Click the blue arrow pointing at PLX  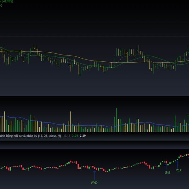click(x=177, y=165)
